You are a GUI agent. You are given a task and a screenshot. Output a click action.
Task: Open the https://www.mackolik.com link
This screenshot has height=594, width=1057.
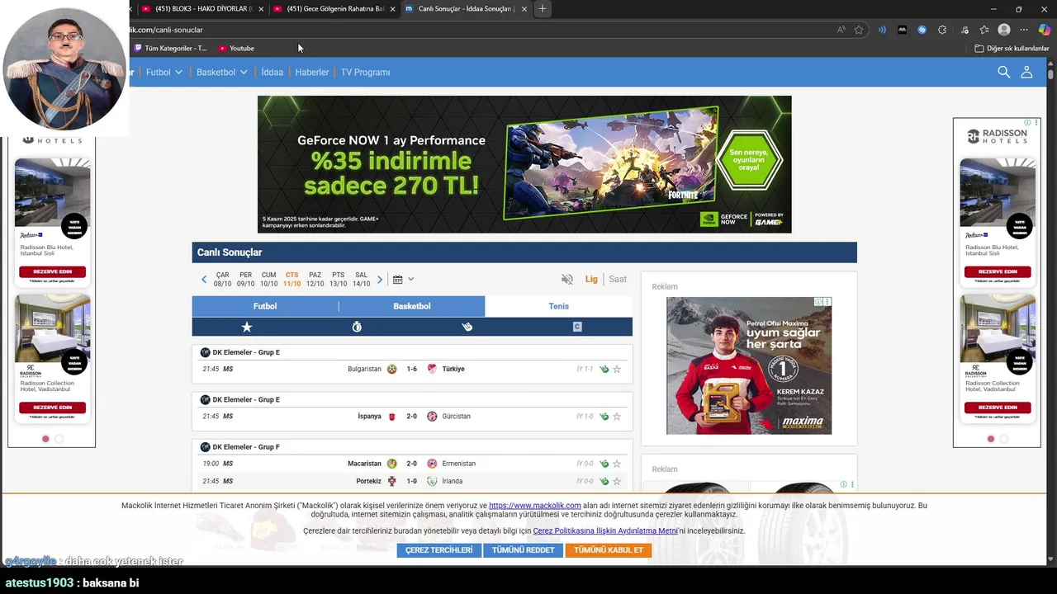pos(535,506)
